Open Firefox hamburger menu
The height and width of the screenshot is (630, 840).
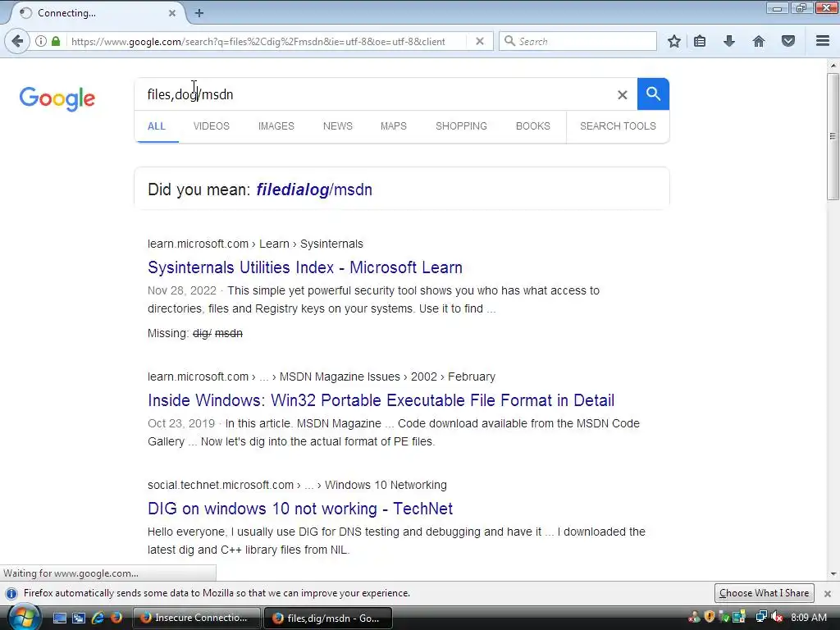point(823,41)
